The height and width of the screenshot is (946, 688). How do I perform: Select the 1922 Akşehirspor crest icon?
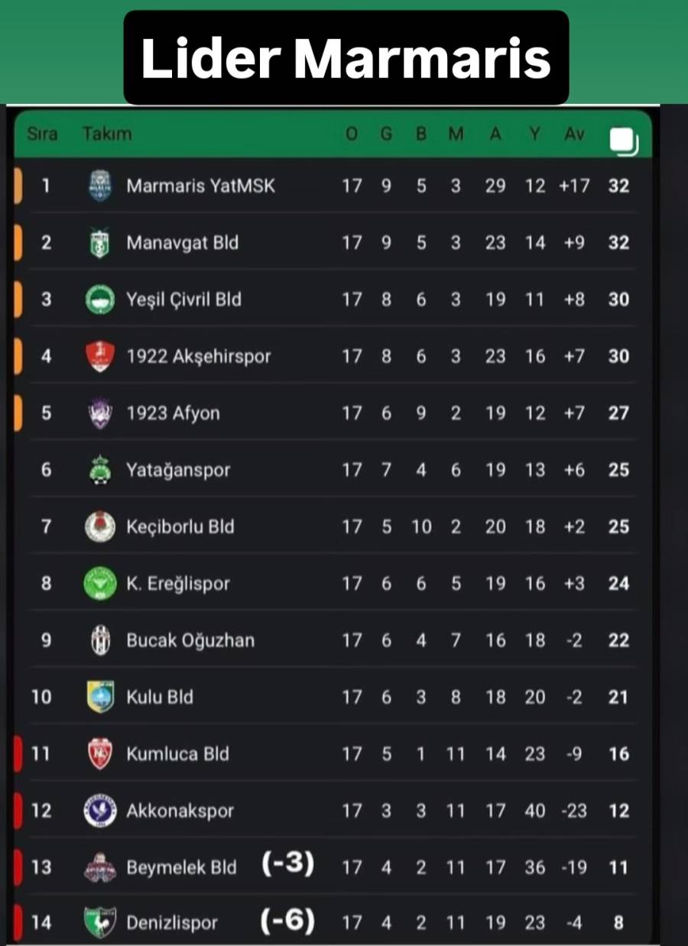pyautogui.click(x=100, y=356)
